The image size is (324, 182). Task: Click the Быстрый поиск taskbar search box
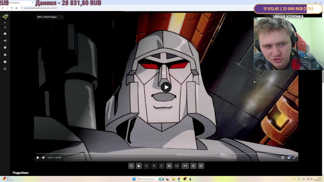tap(151, 179)
